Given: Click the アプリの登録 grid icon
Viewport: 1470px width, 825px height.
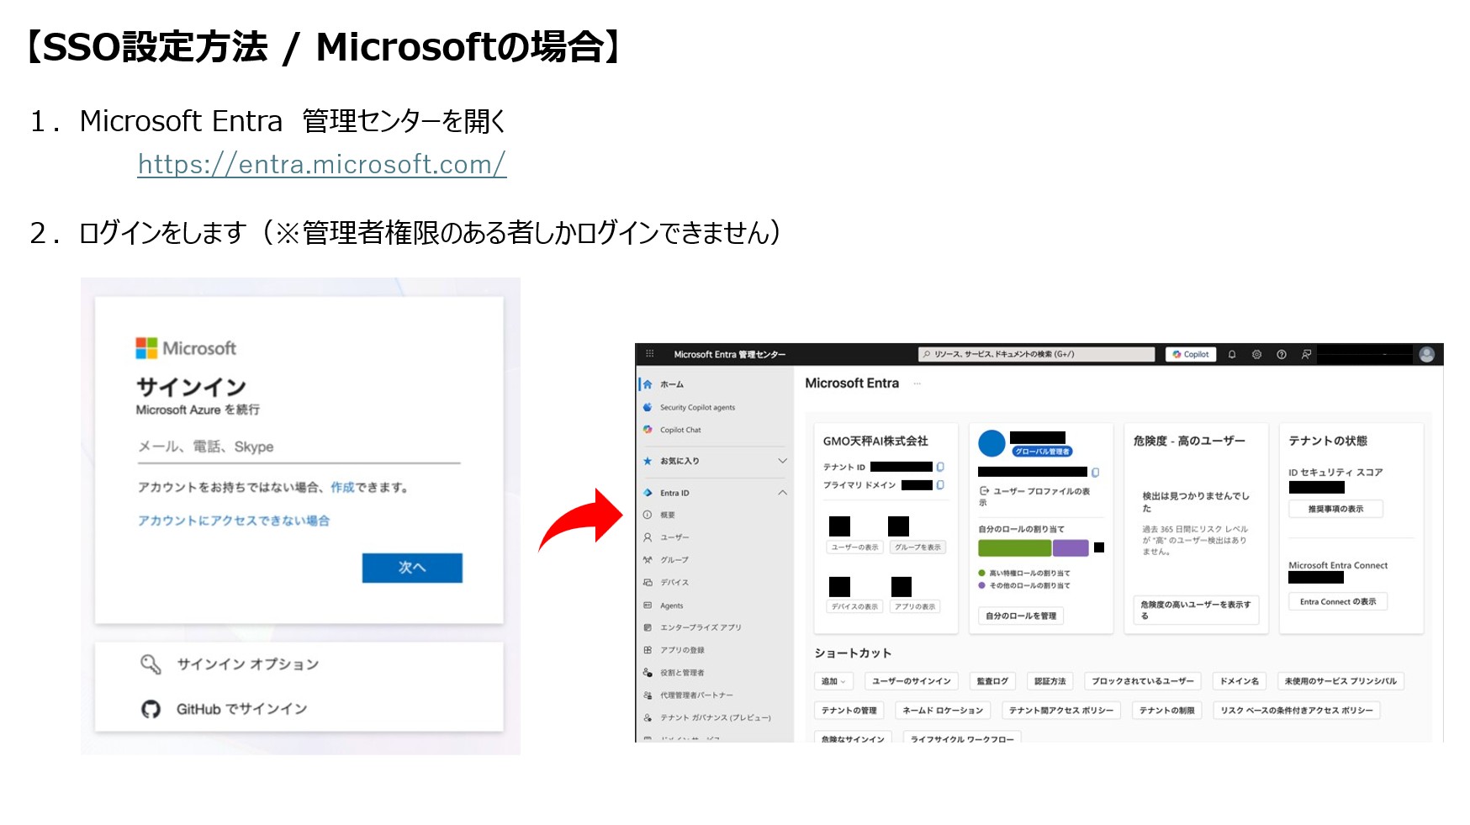Looking at the screenshot, I should [x=648, y=650].
